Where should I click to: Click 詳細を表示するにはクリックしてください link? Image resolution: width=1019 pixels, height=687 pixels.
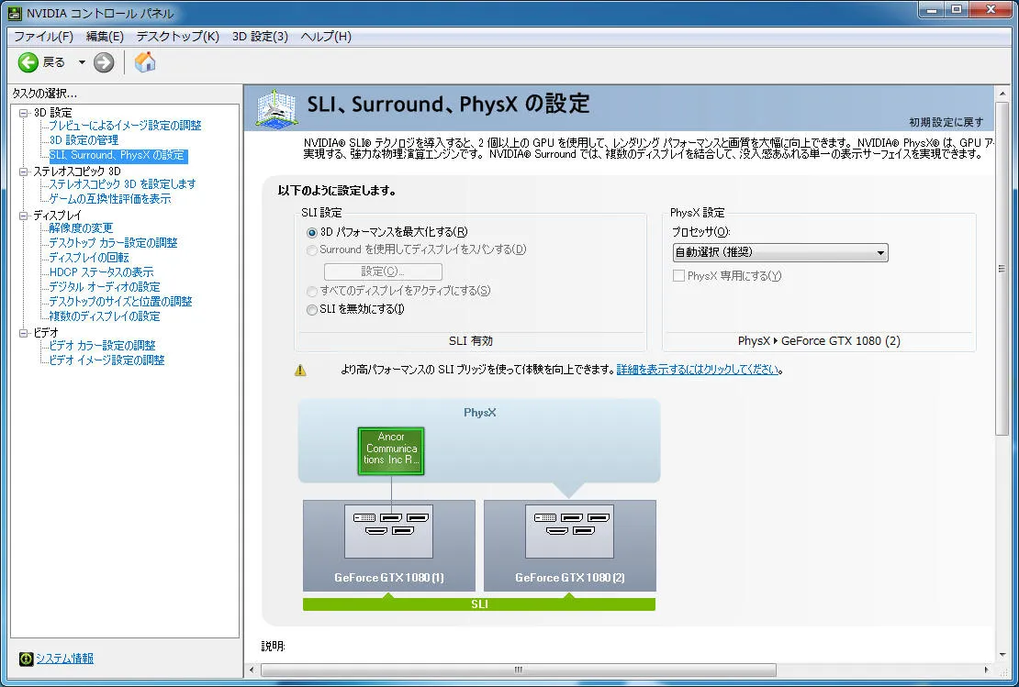[698, 370]
